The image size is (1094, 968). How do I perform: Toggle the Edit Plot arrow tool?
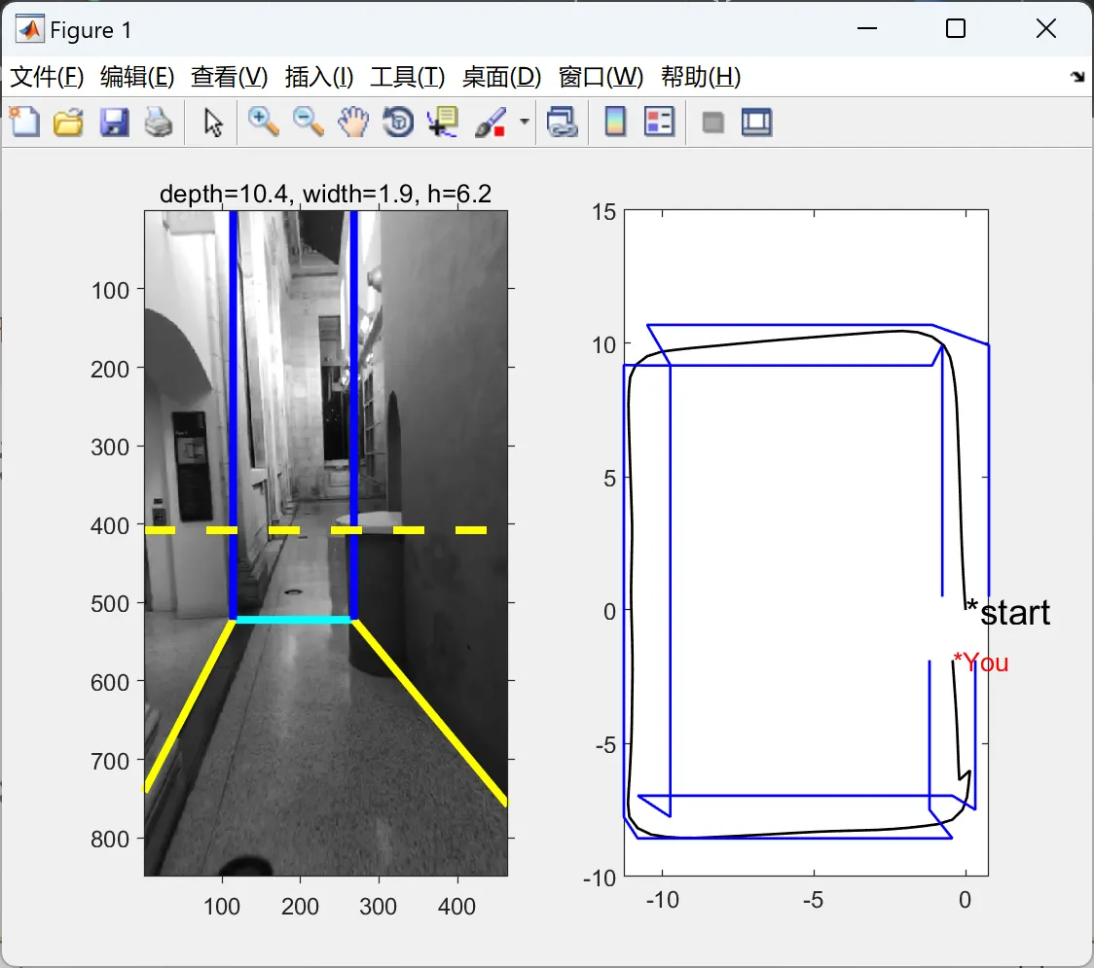coord(213,123)
